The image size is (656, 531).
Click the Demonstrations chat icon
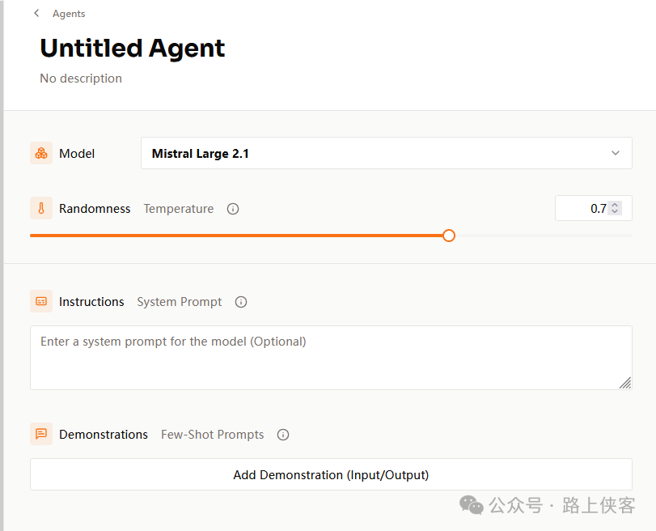(x=41, y=434)
